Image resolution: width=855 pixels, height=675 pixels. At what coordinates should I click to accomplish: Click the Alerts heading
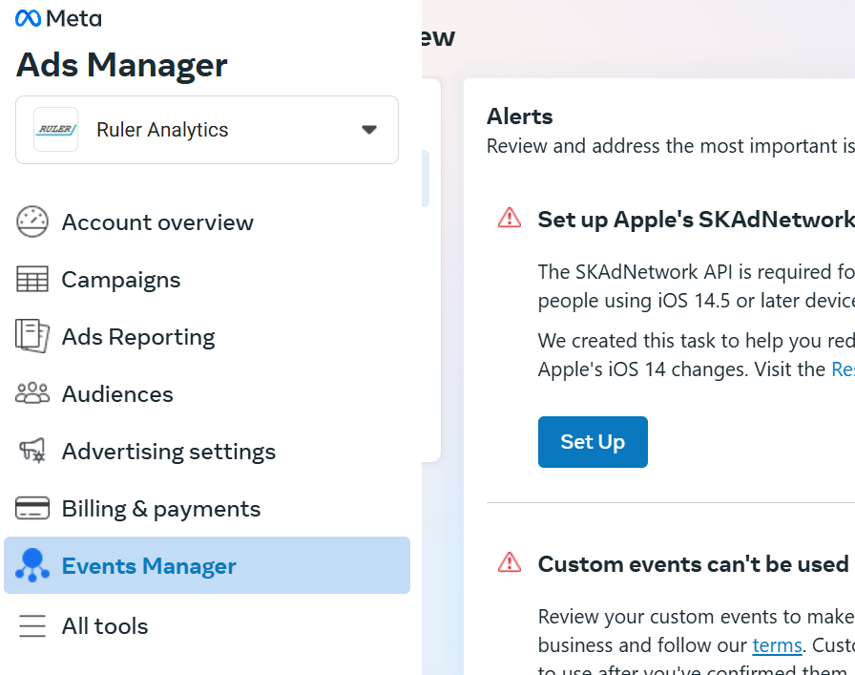(520, 116)
